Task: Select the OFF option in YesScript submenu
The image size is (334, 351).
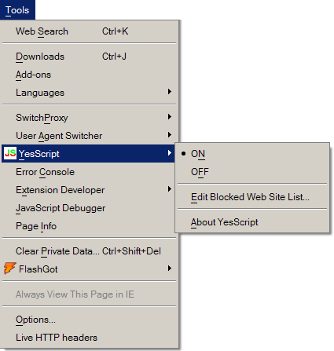Action: pyautogui.click(x=252, y=172)
